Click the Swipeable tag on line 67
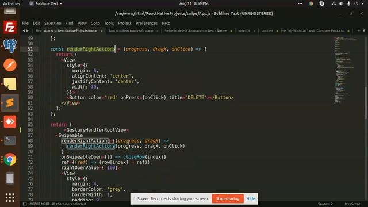The image size is (368, 207). [x=69, y=135]
